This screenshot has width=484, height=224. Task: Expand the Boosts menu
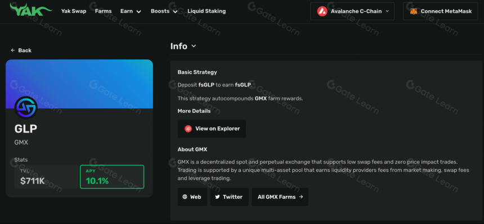[x=164, y=11]
